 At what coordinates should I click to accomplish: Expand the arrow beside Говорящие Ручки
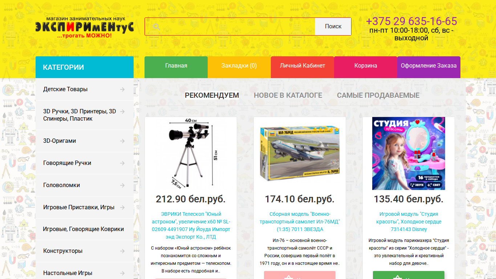[x=122, y=163]
